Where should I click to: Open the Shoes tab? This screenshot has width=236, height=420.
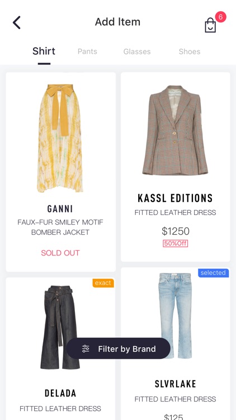[190, 51]
